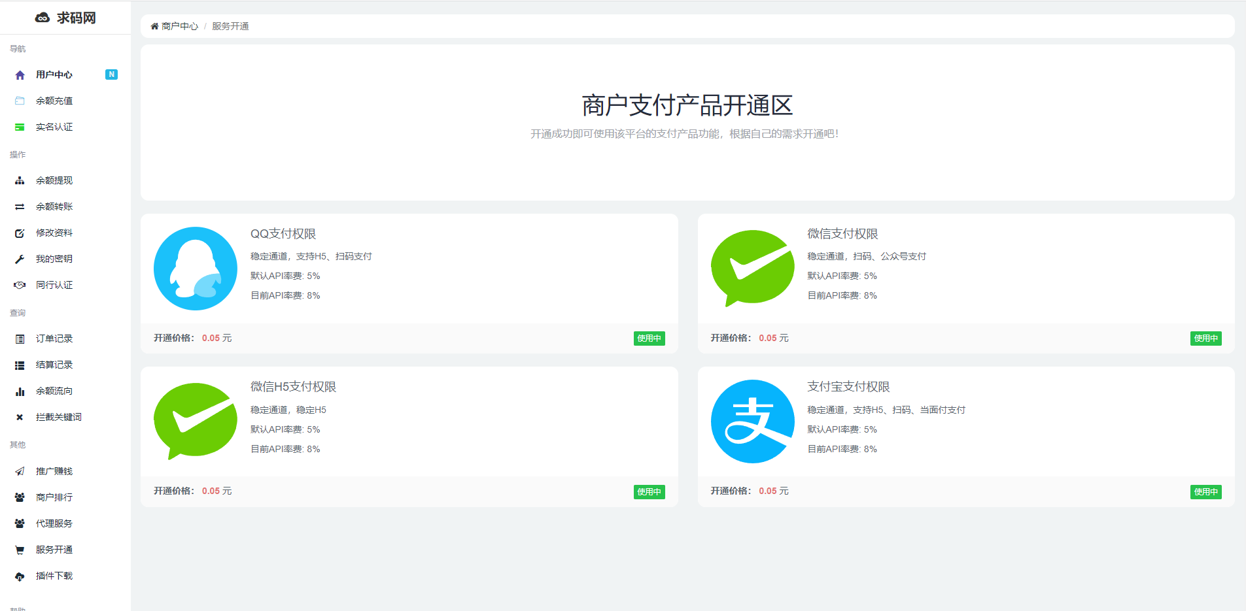Click the WeChat logo in 微信支付权限 card
The width and height of the screenshot is (1246, 611).
[753, 268]
